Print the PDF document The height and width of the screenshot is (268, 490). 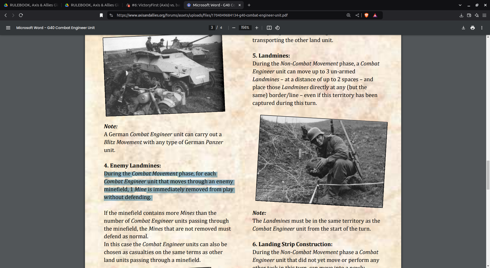(473, 28)
